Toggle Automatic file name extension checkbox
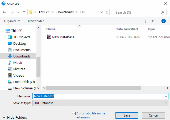Screen dimensions: 170x120 point(74,113)
